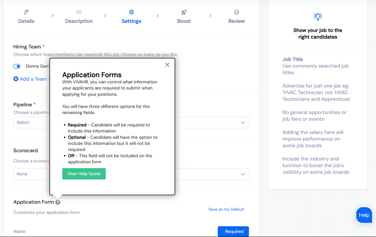Screen dimensions: 376x237
Task: Click the checkmark circle icon above Review
Action: coord(236,12)
